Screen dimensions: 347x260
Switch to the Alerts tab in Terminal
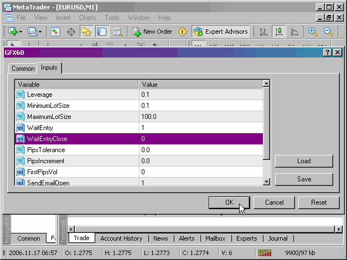187,238
